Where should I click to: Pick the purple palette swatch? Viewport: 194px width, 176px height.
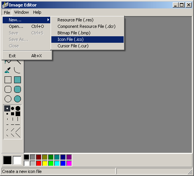[x=69, y=157]
